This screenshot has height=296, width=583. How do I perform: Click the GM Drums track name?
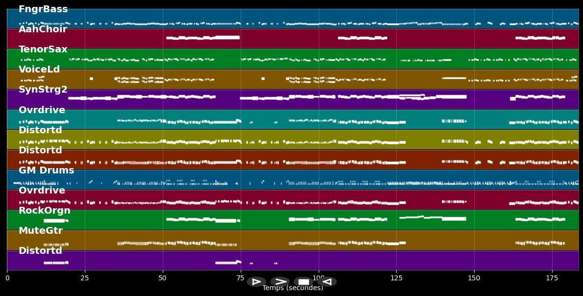click(47, 171)
